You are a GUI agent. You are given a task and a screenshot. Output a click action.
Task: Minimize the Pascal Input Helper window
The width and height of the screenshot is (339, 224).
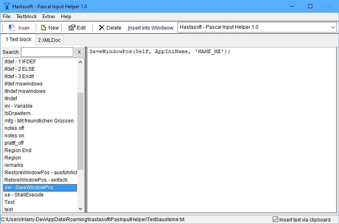(x=292, y=6)
